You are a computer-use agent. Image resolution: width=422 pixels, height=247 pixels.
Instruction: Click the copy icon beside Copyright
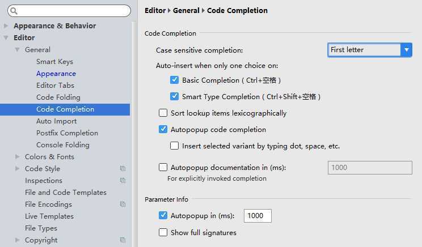pos(123,240)
